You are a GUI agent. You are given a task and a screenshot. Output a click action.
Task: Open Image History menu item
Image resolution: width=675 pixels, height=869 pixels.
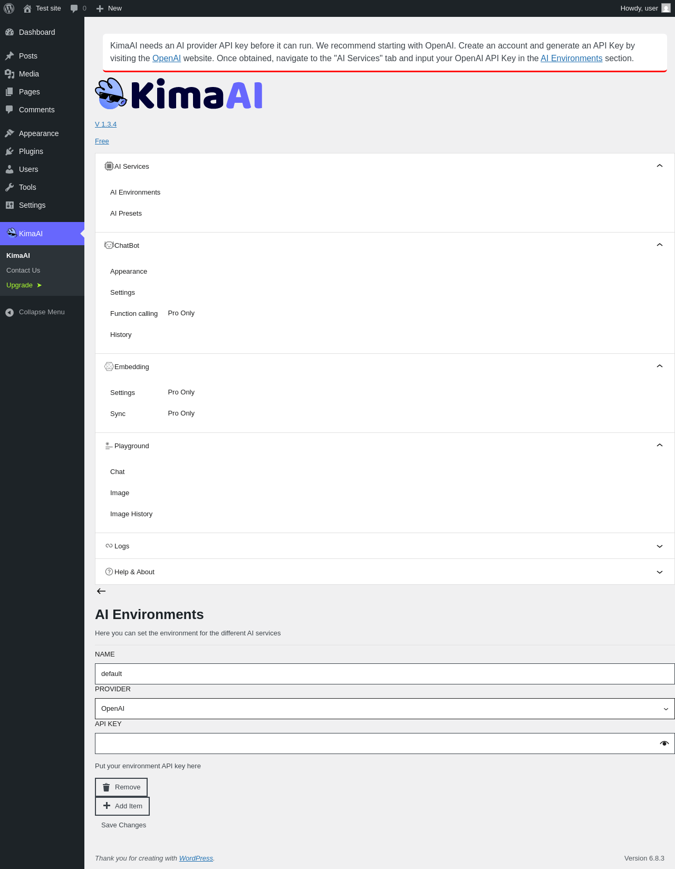coord(131,514)
